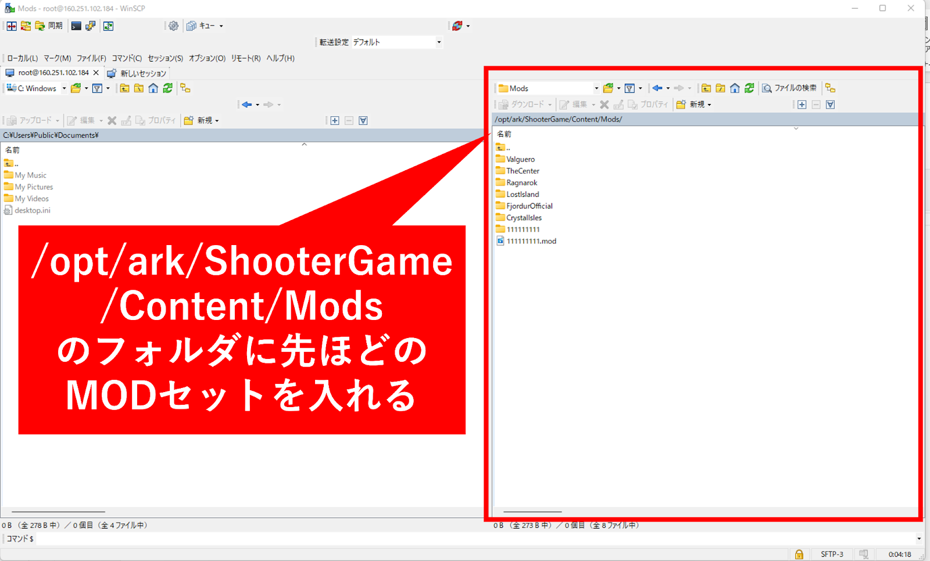Image resolution: width=930 pixels, height=561 pixels.
Task: Select the My Music folder
Action: (25, 175)
